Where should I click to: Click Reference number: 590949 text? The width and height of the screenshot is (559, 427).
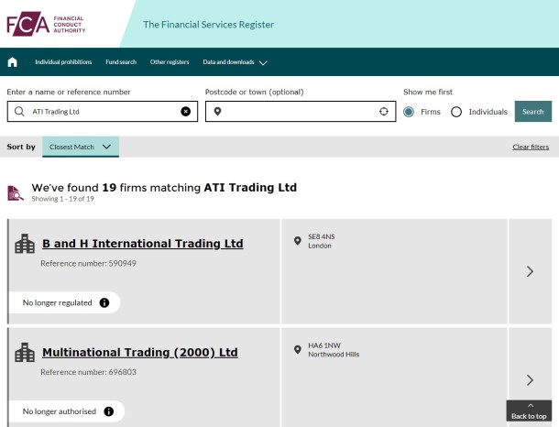(88, 263)
